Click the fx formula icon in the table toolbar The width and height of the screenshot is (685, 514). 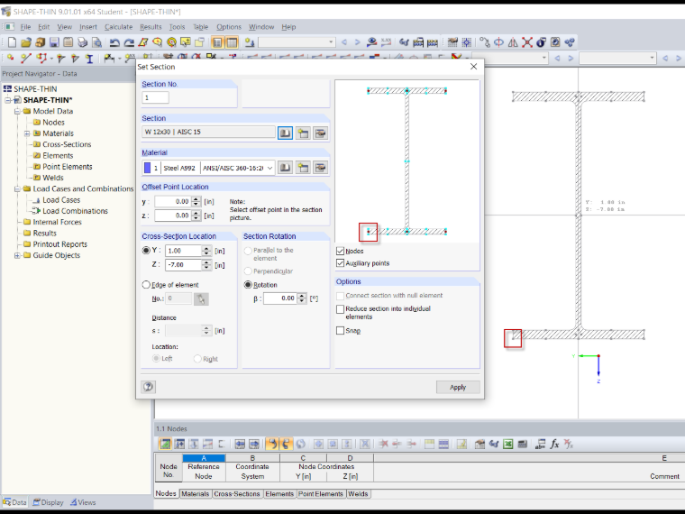tap(554, 444)
